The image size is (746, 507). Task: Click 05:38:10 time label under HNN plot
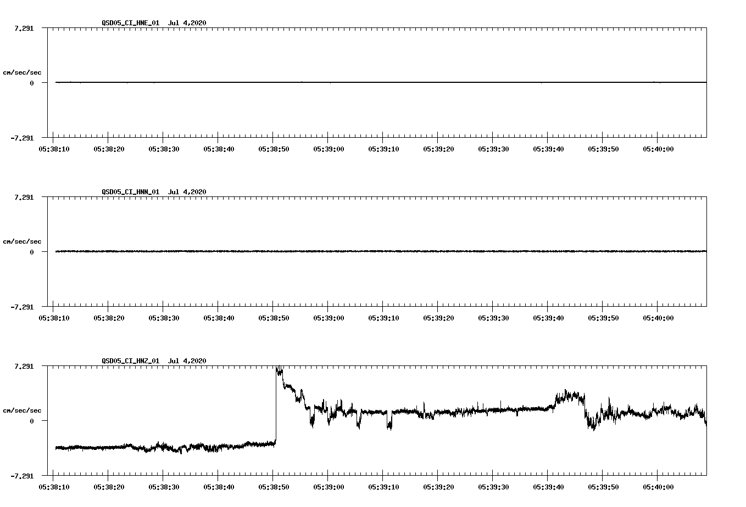tap(54, 318)
